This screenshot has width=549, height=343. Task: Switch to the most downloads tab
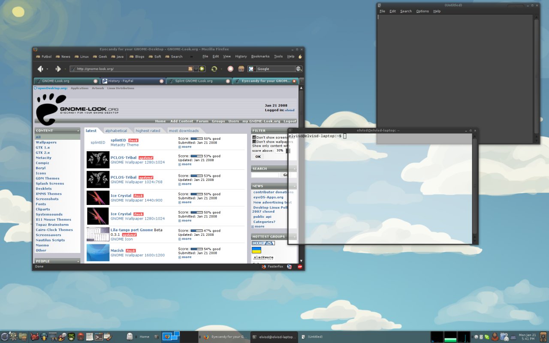click(184, 131)
